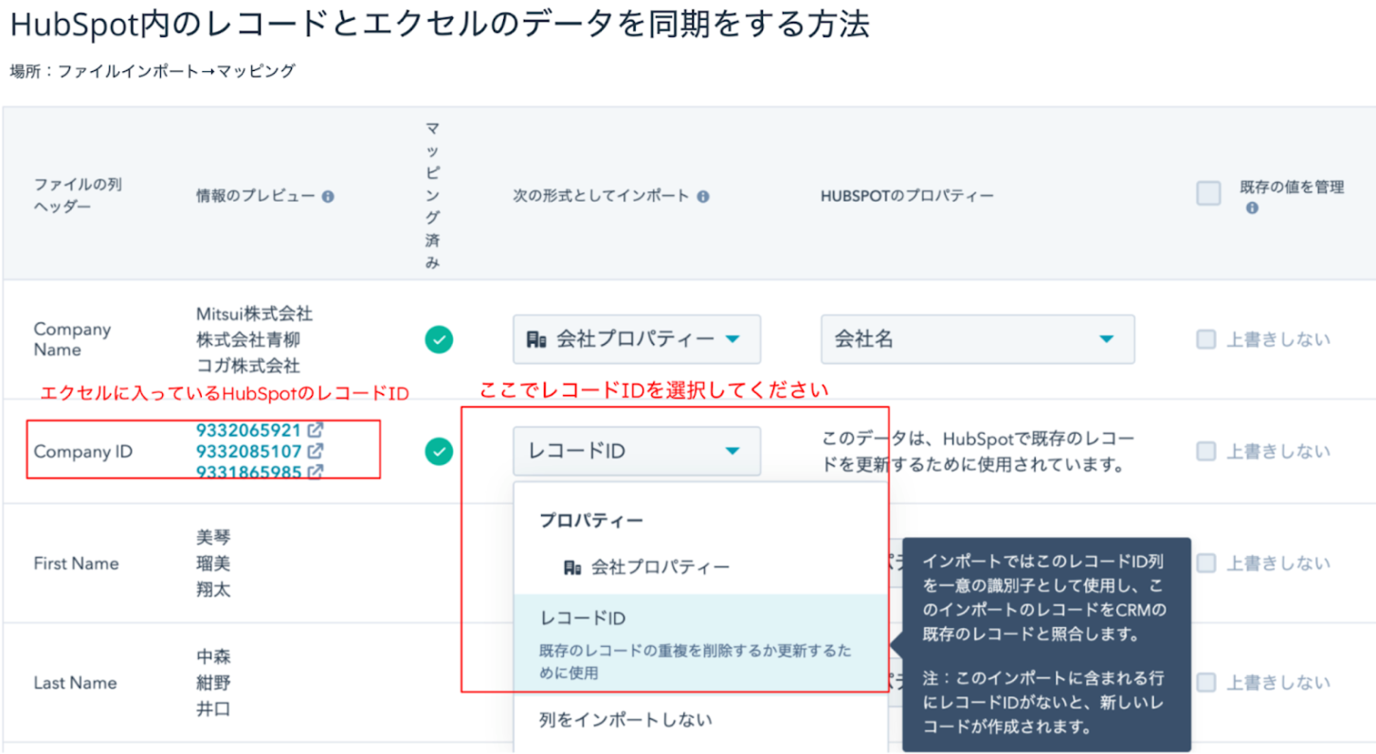This screenshot has width=1376, height=754.
Task: Click page title HubSpot内のレコードとエクセルのデータを同期をする方法
Action: click(x=440, y=25)
